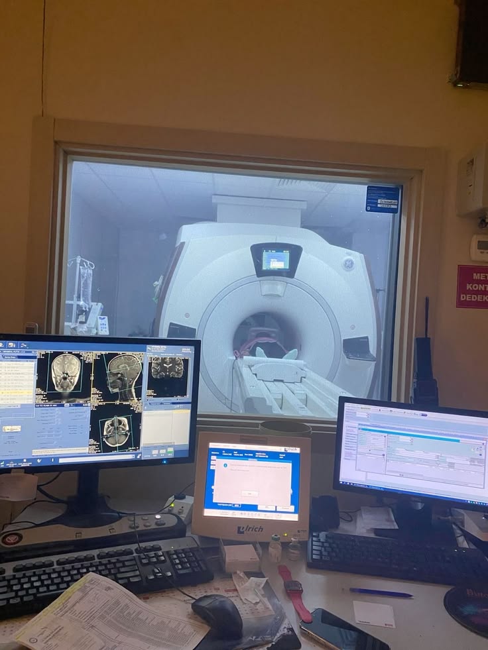Click the yellow banner button in left panel
The width and height of the screenshot is (488, 650).
tap(12, 429)
